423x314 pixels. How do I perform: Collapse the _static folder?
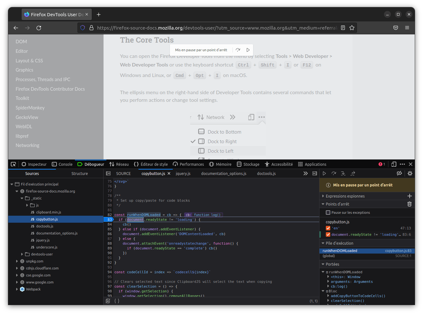22,198
